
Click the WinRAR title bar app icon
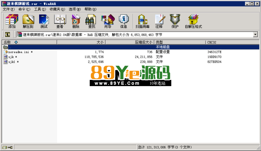4,4
